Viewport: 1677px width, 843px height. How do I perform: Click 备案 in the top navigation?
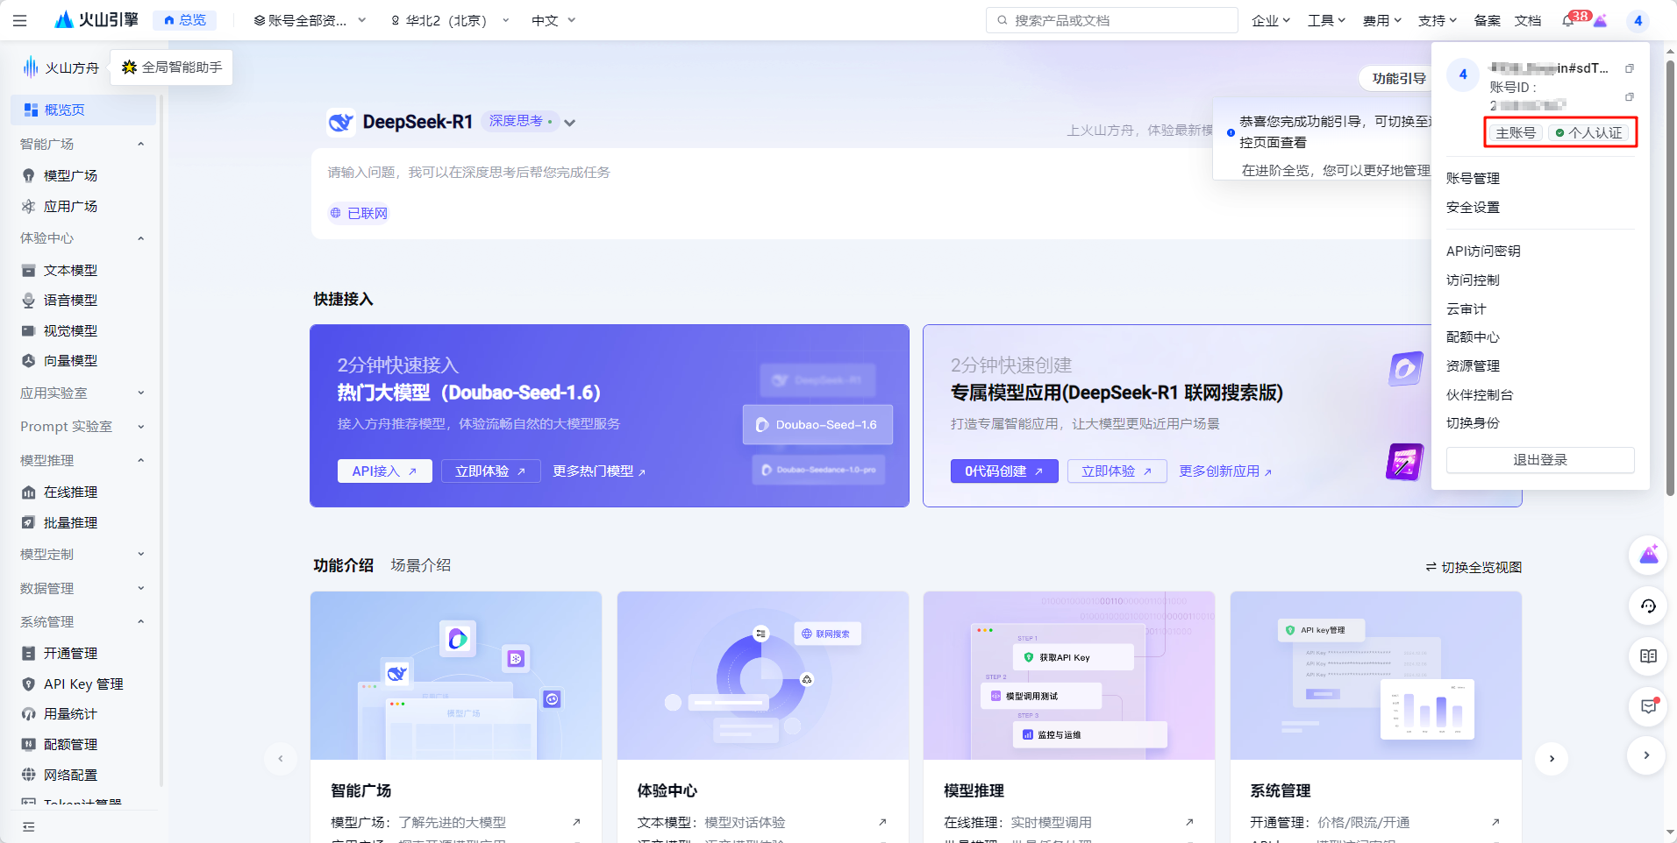[1487, 20]
